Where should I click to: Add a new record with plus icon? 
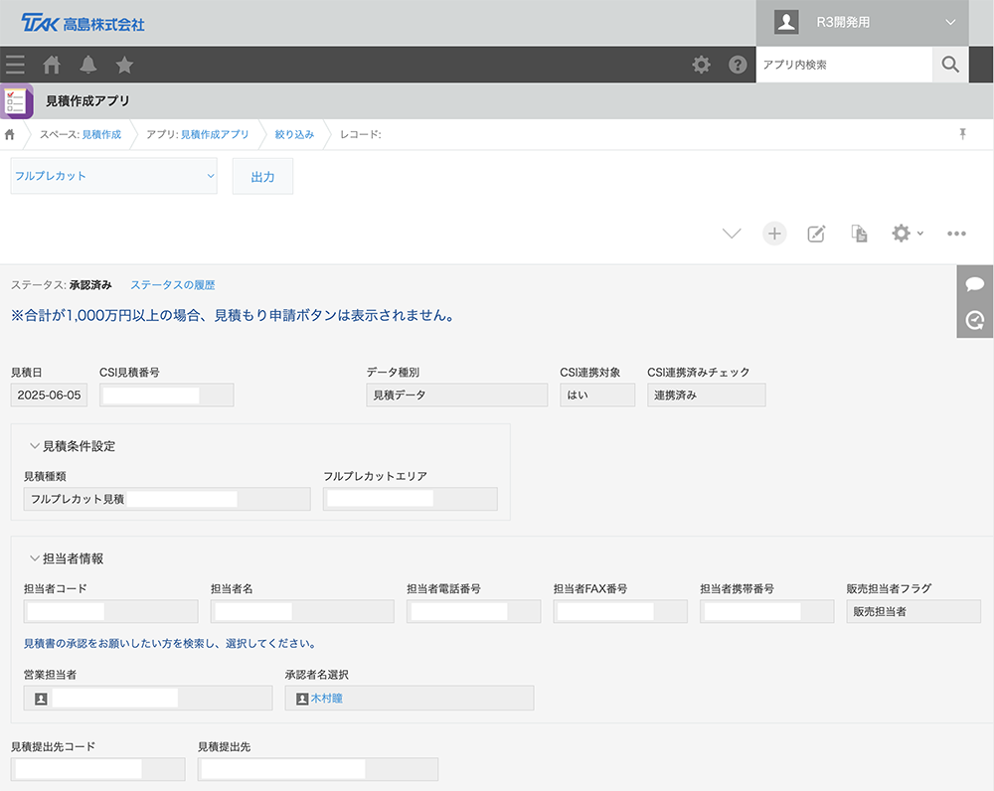pyautogui.click(x=774, y=234)
